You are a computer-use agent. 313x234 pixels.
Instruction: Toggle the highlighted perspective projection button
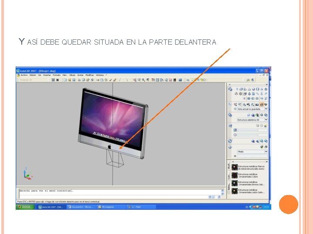click(x=262, y=104)
